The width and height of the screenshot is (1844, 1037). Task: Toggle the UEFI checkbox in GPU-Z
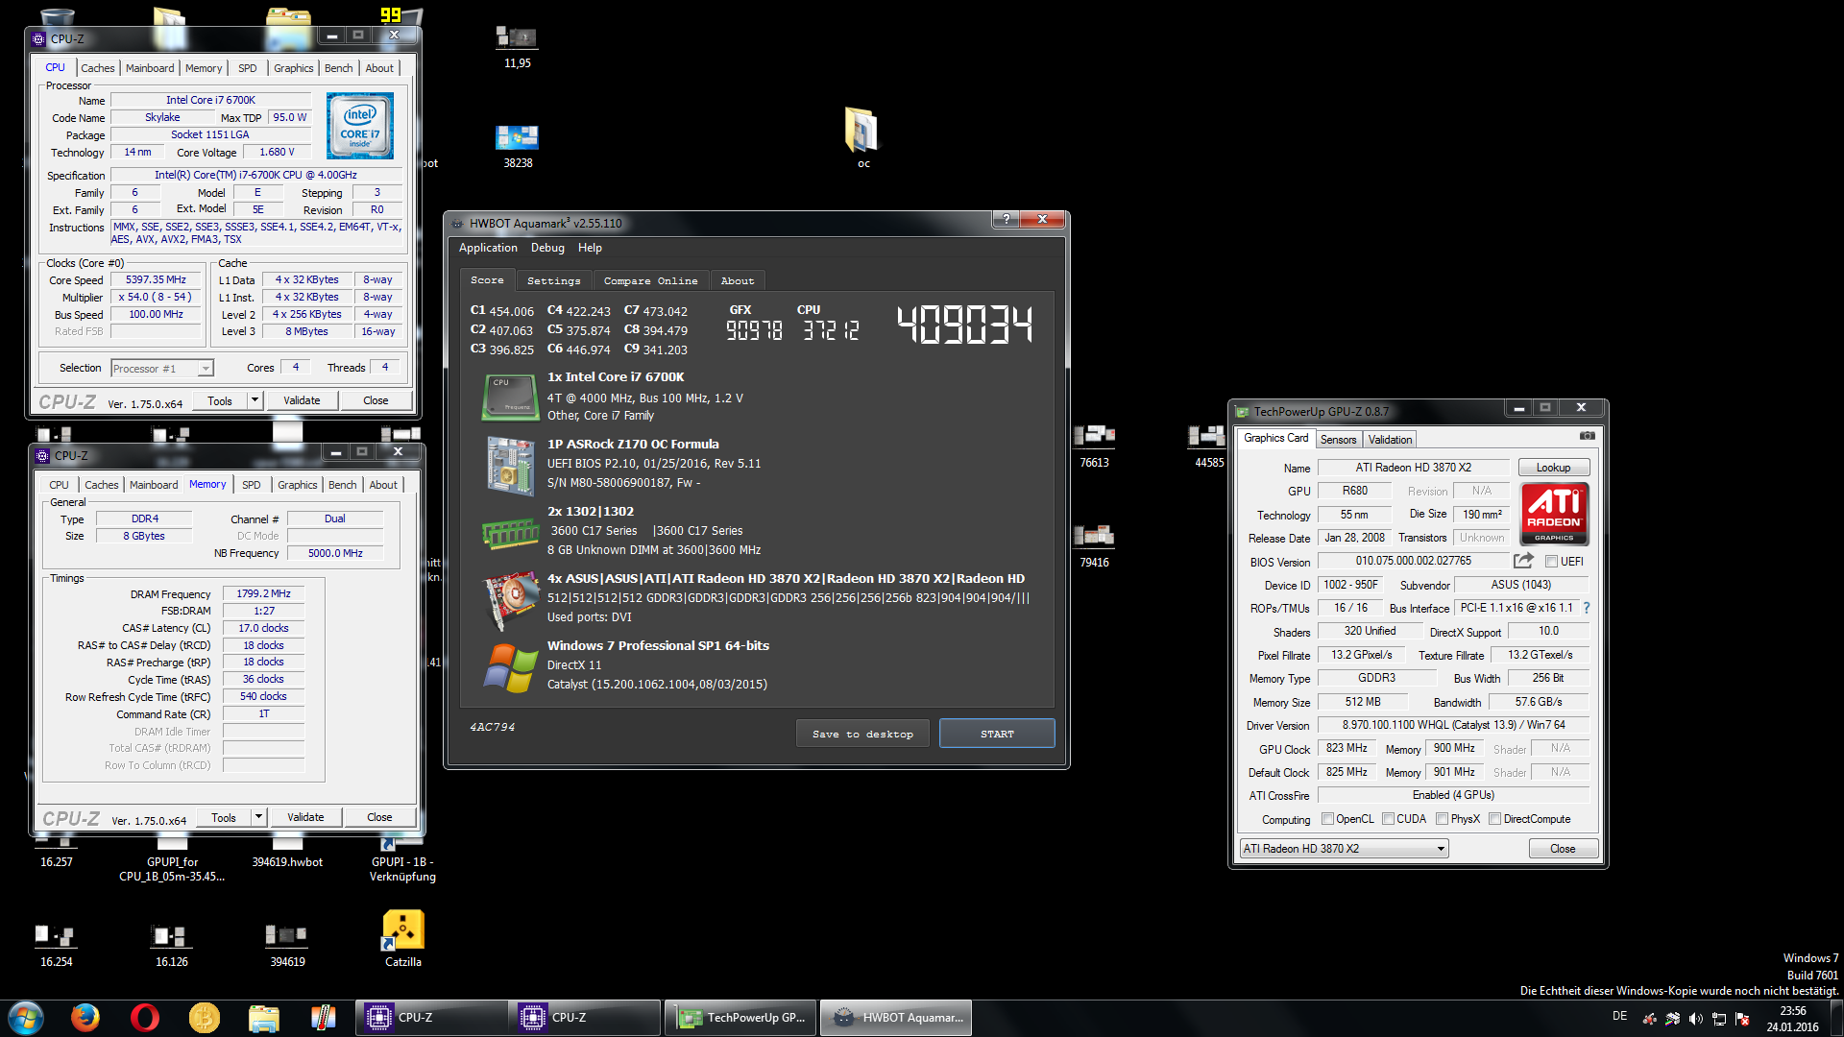click(x=1551, y=562)
